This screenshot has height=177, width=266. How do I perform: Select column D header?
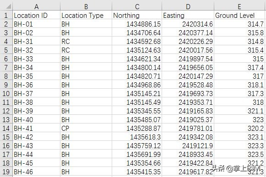(188, 7)
